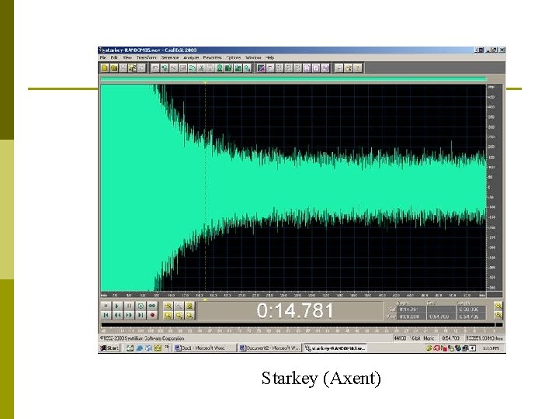Viewport: 559px width, 419px height.
Task: Open the Window menu
Action: pyautogui.click(x=253, y=57)
